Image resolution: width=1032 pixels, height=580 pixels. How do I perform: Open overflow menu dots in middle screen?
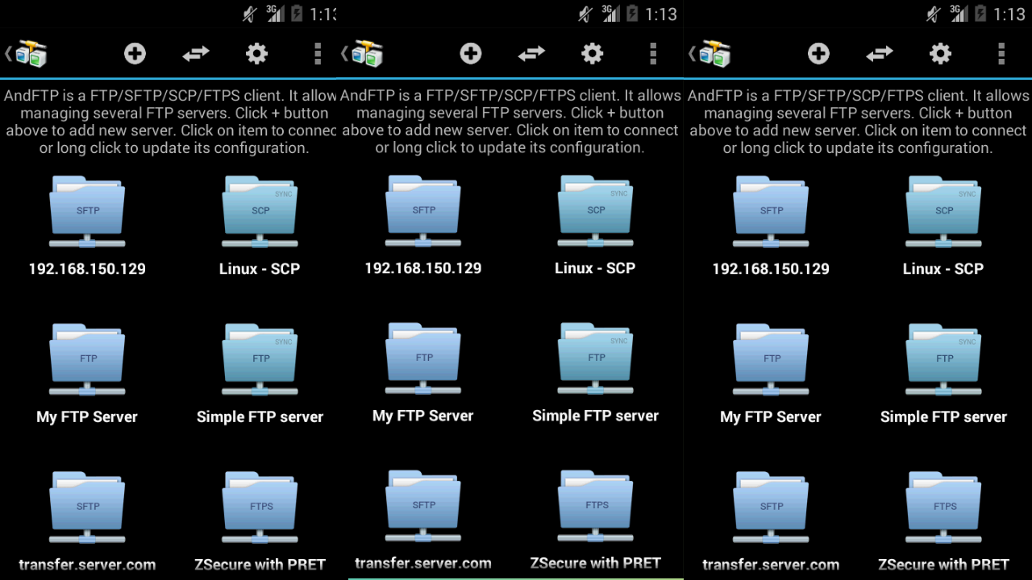tap(653, 54)
